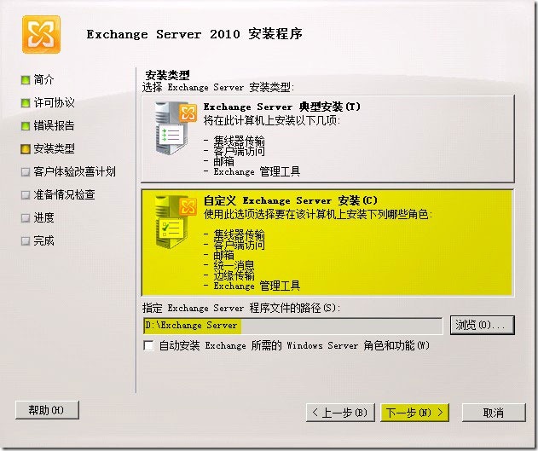Open the 准备情况检查 step in sidebar
This screenshot has width=538, height=451.
tap(64, 194)
